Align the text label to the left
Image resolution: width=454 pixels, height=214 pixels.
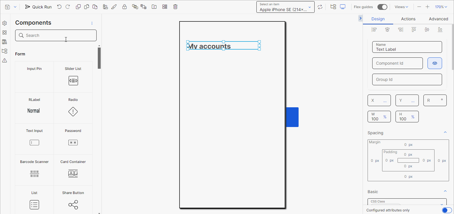click(374, 29)
